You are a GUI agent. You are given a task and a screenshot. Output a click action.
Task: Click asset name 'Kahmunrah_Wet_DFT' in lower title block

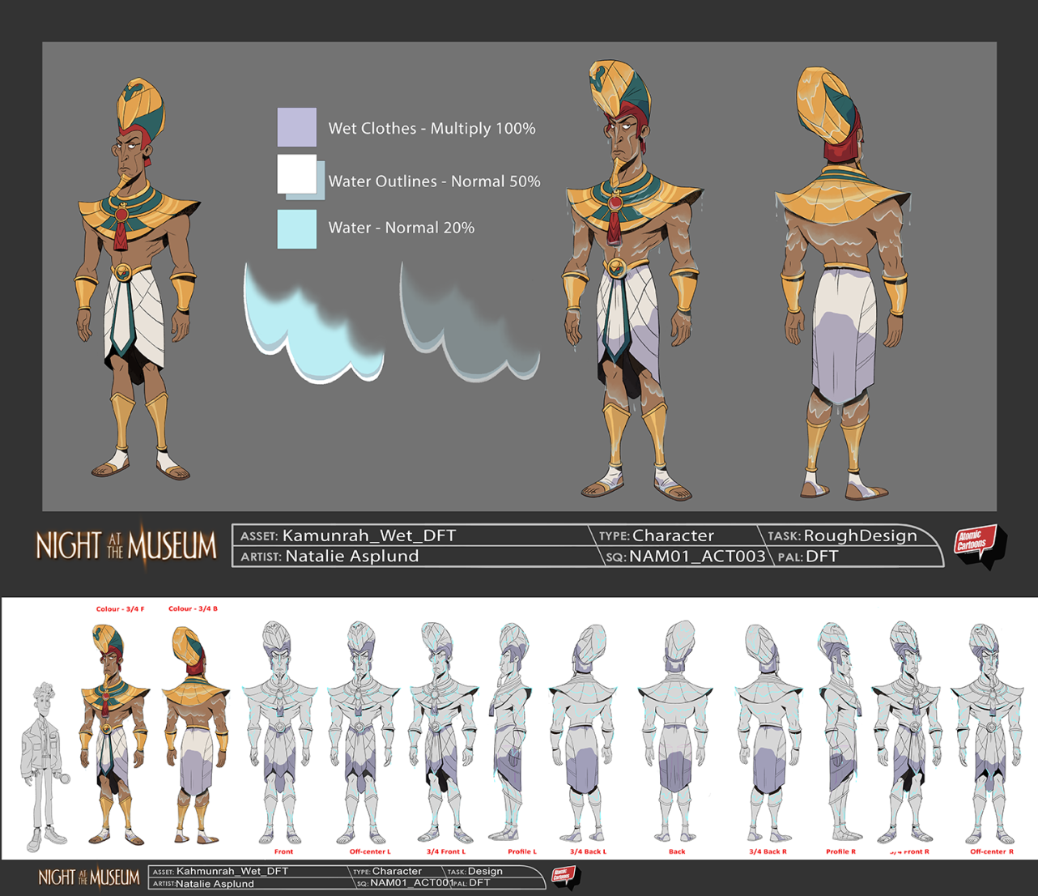232,872
